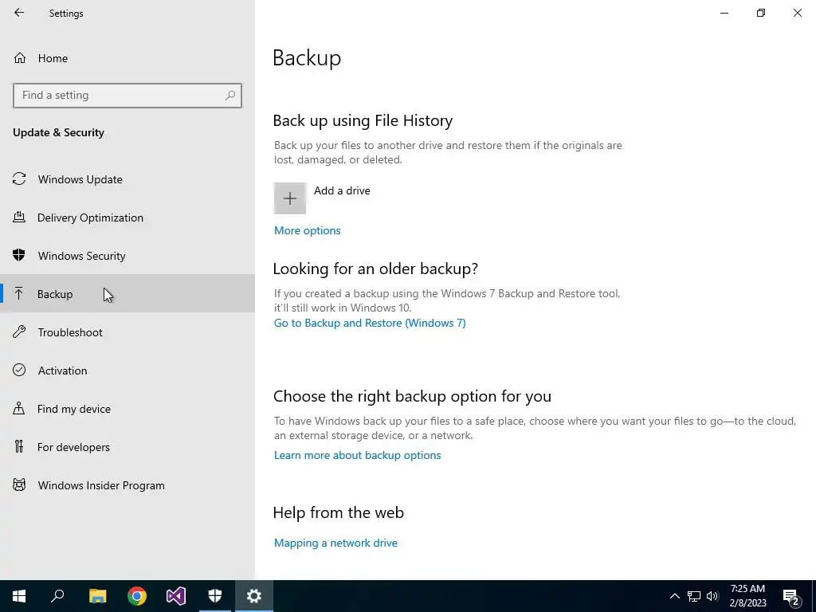
Task: Click the network icon in system tray
Action: click(694, 596)
